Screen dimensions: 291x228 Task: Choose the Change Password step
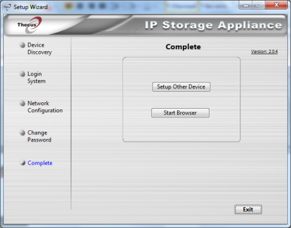(39, 136)
